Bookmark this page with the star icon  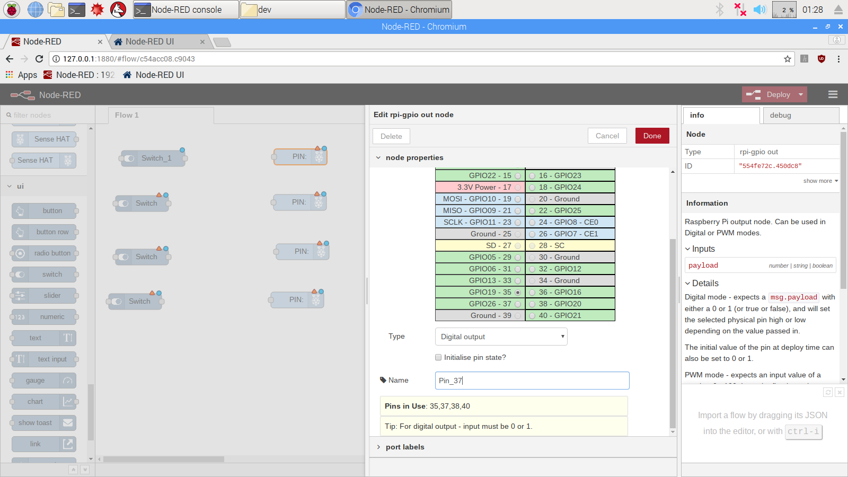click(788, 59)
